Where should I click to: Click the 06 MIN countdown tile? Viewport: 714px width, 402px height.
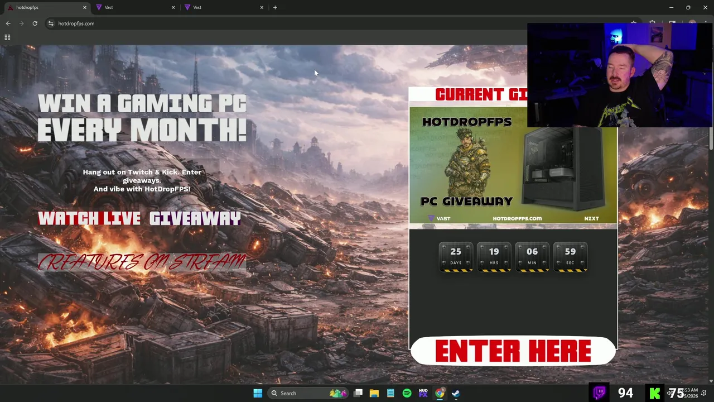point(532,257)
